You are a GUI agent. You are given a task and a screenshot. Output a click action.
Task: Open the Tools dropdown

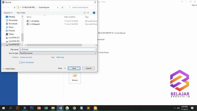coord(62,68)
